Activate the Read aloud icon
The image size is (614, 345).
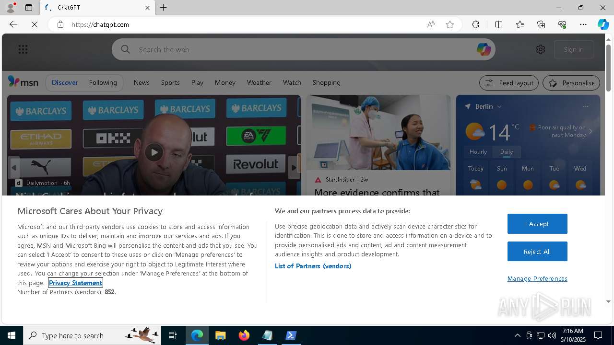pos(431,24)
